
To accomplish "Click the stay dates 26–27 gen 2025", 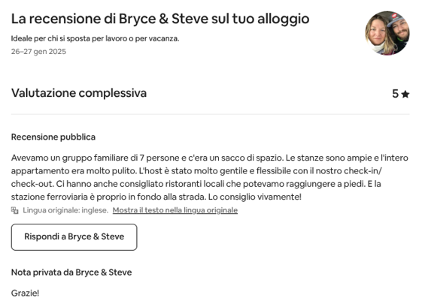I will [38, 52].
